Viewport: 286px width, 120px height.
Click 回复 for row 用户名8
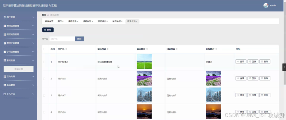(x=253, y=78)
